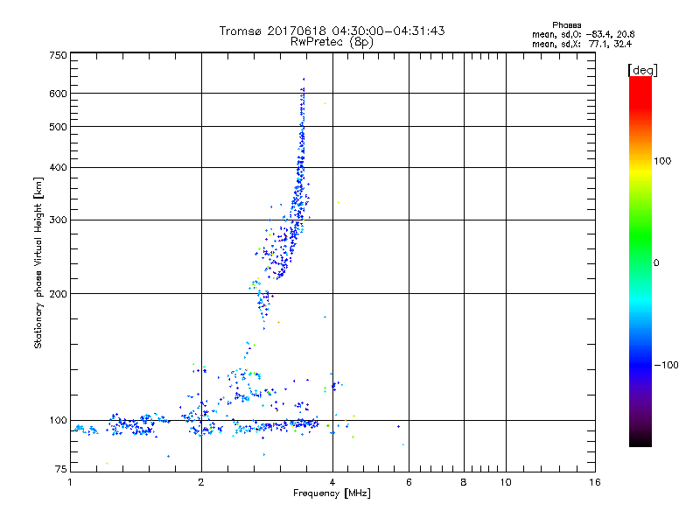Click the colorbar tick label '-100'
The height and width of the screenshot is (525, 700).
[666, 365]
